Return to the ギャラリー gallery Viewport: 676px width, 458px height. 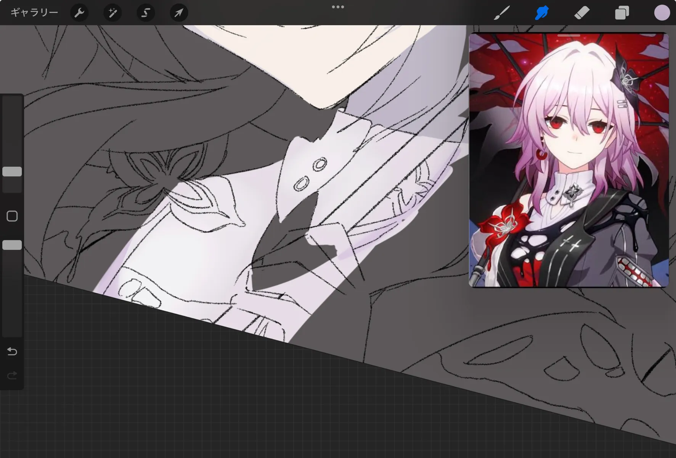pos(34,13)
